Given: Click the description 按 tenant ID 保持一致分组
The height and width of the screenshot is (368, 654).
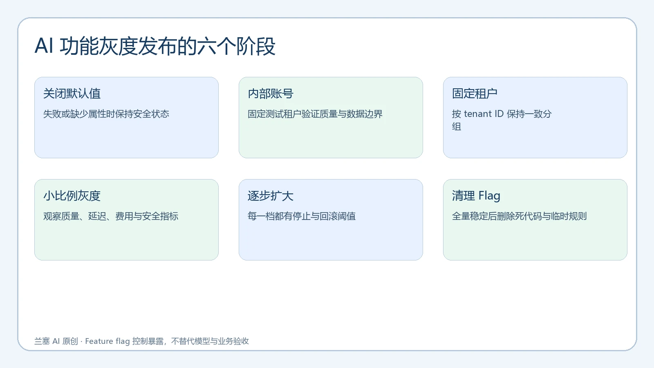Looking at the screenshot, I should tap(502, 120).
